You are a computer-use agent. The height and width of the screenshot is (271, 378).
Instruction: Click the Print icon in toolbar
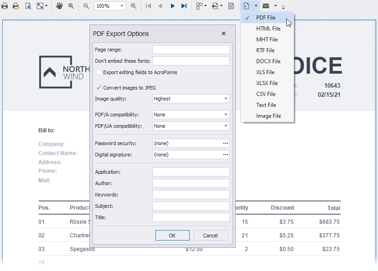[x=5, y=6]
